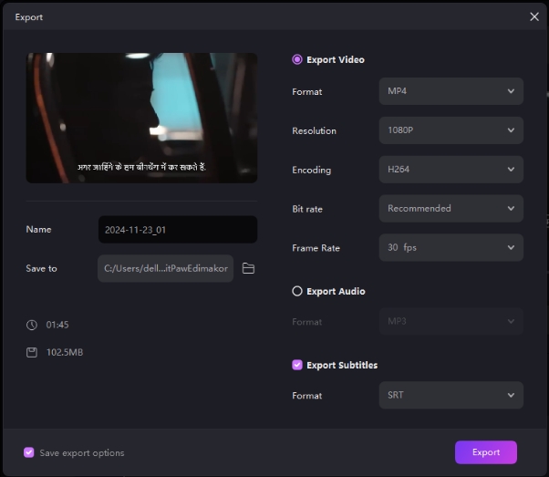
Task: Toggle the Export Subtitles checkbox
Action: click(297, 365)
